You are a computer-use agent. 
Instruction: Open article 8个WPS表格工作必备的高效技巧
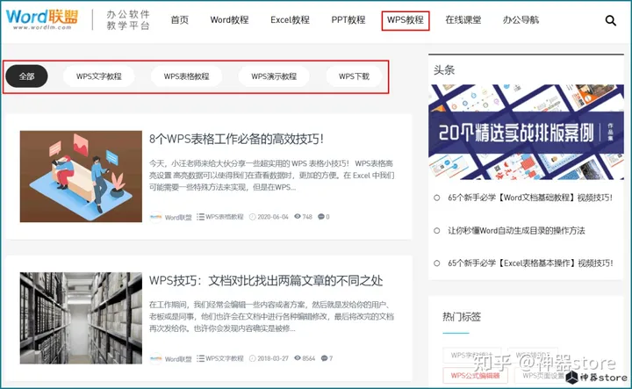(236, 139)
